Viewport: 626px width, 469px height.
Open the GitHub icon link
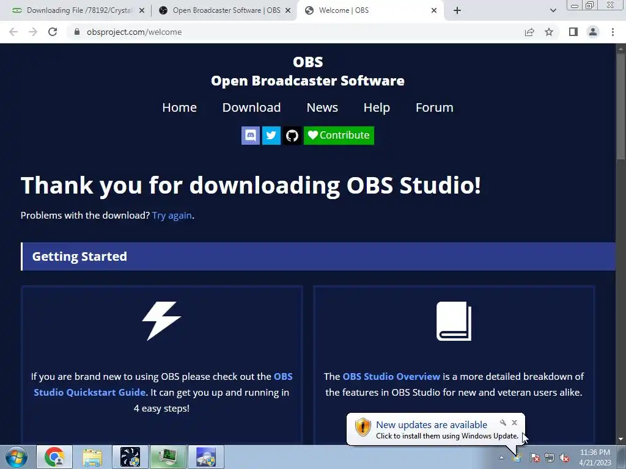pos(292,136)
